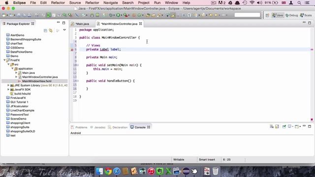
Task: Click the green Run button in toolbar
Action: point(118,15)
